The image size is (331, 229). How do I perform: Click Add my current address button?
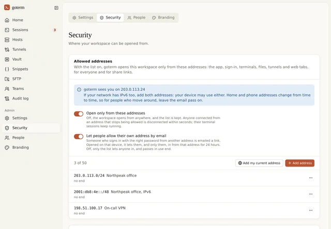pos(259,163)
